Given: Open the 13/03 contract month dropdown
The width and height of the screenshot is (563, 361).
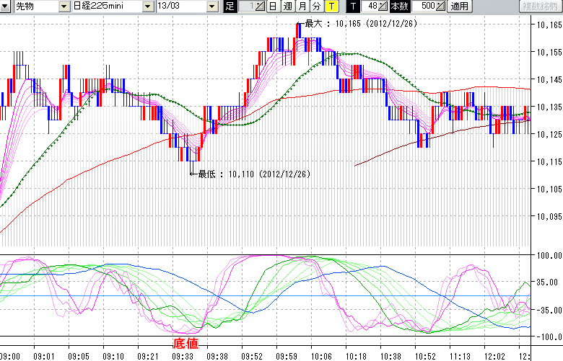Looking at the screenshot, I should point(211,6).
